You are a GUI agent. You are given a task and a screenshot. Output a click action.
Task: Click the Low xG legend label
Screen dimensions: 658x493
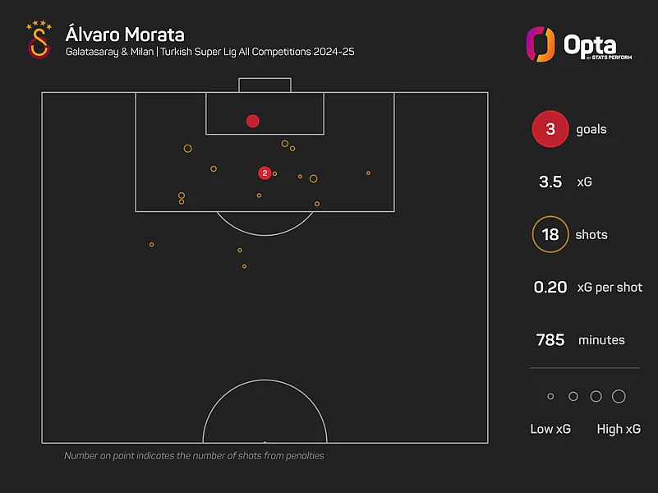point(551,429)
